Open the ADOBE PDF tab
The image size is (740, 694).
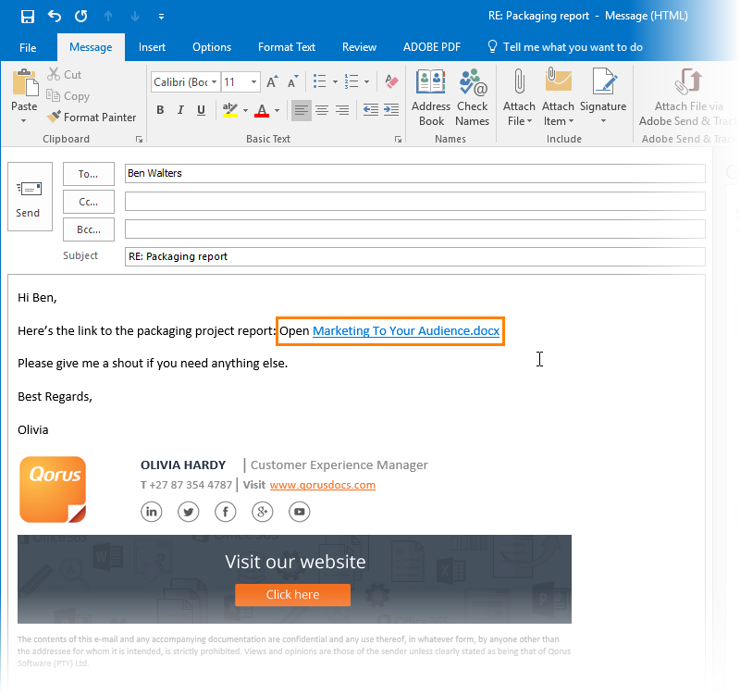(x=432, y=47)
